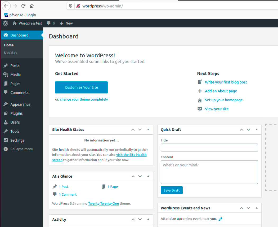This screenshot has height=227, width=278.
Task: Focus the Quick Draft Title field
Action: click(209, 148)
